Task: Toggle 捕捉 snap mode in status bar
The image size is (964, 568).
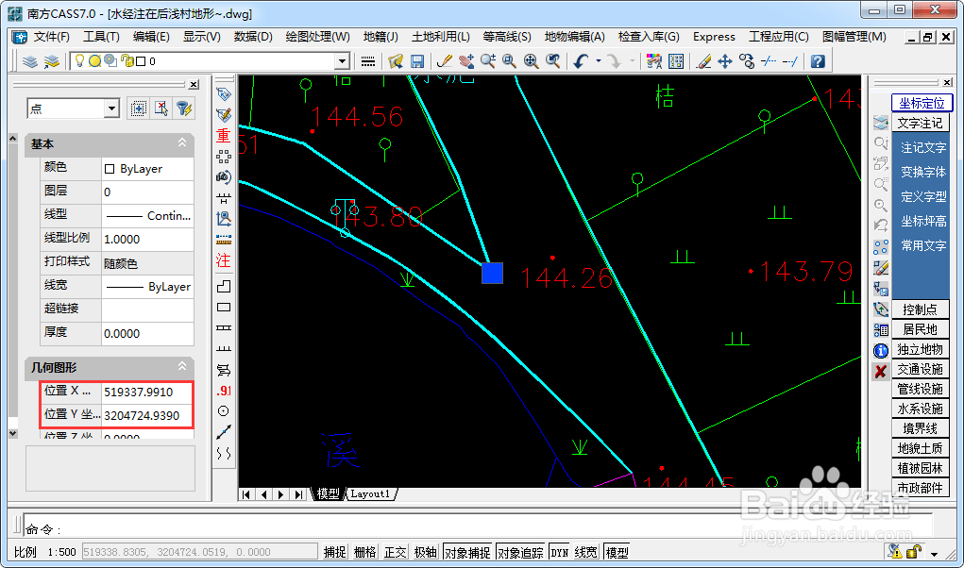Action: pos(335,552)
